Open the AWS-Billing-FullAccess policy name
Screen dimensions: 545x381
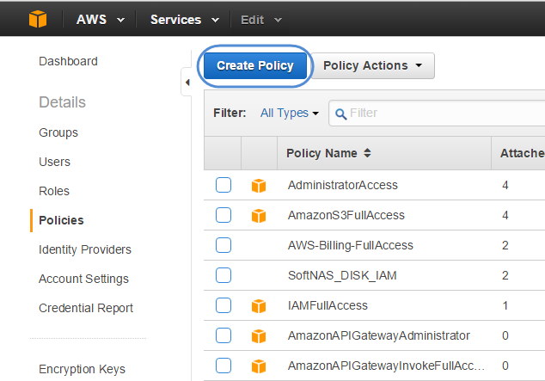coord(351,245)
